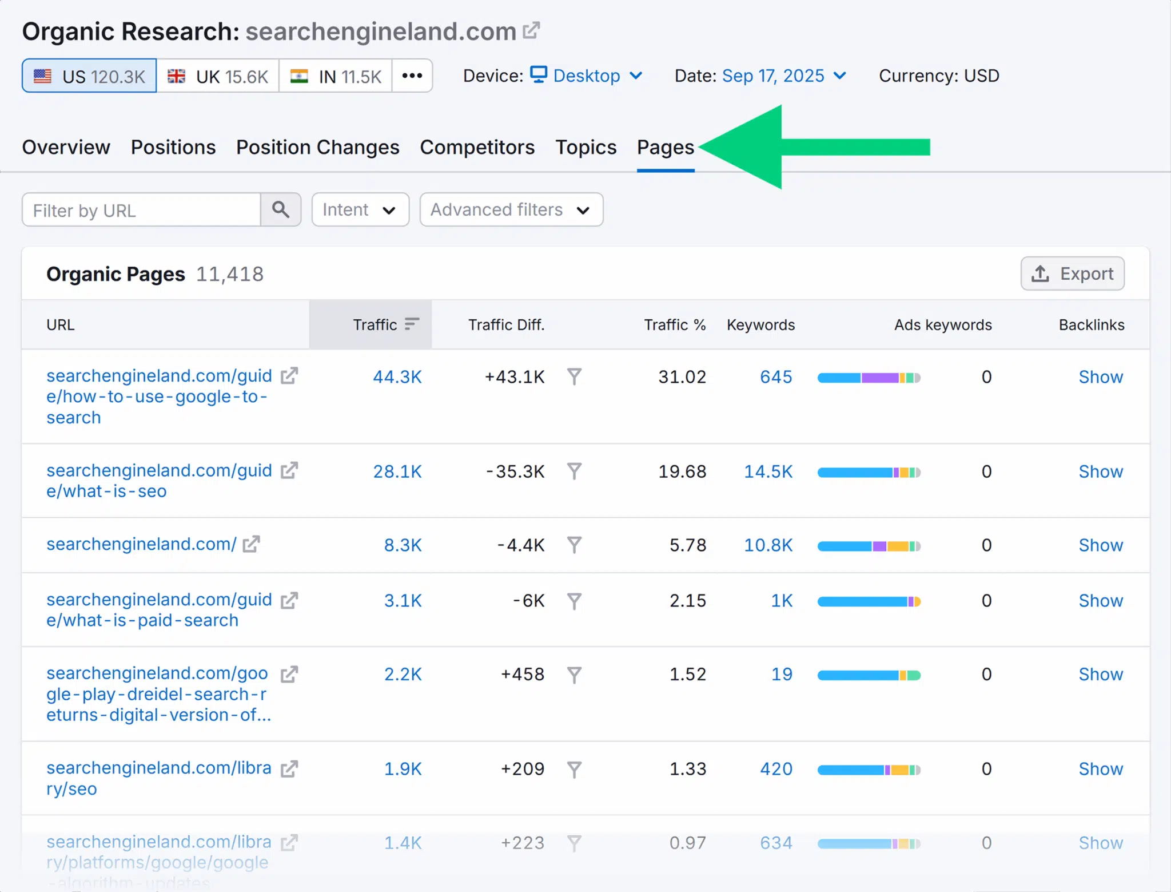
Task: Go to the Competitors tab
Action: [477, 147]
